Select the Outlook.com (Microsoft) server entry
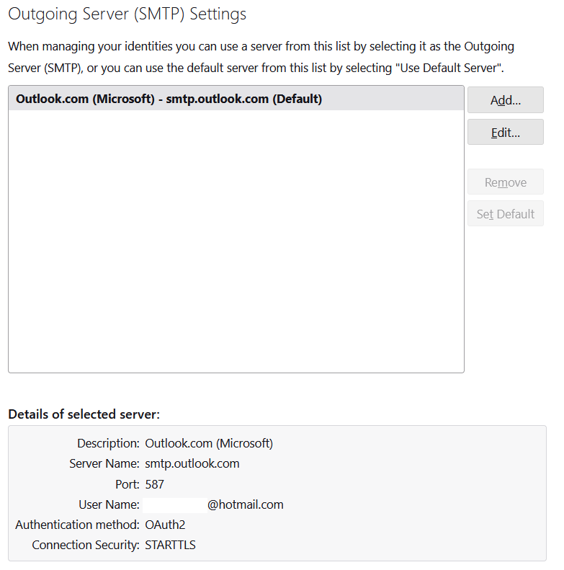 click(236, 99)
